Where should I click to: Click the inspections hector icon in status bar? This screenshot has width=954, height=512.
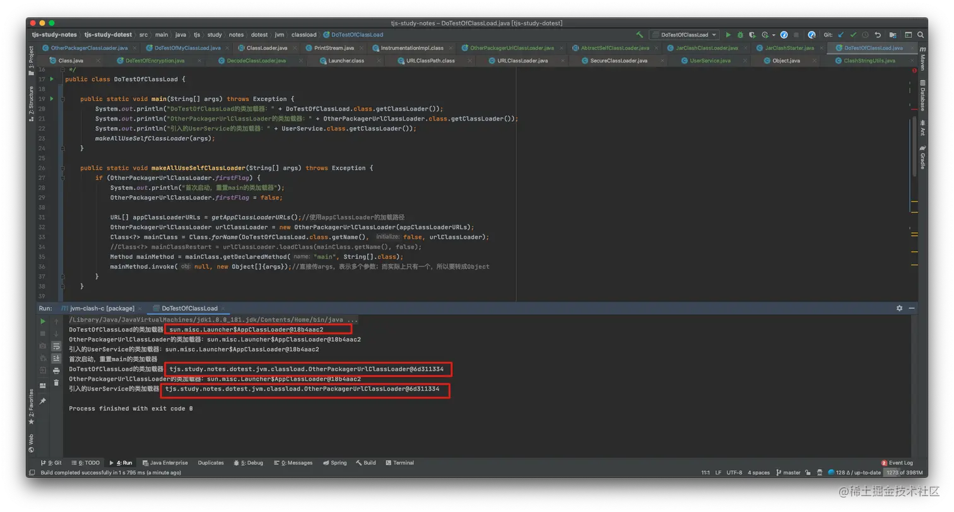point(820,472)
